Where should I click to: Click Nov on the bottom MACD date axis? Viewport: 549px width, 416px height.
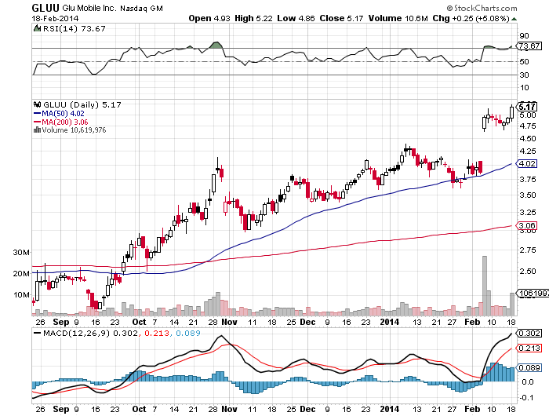(229, 409)
